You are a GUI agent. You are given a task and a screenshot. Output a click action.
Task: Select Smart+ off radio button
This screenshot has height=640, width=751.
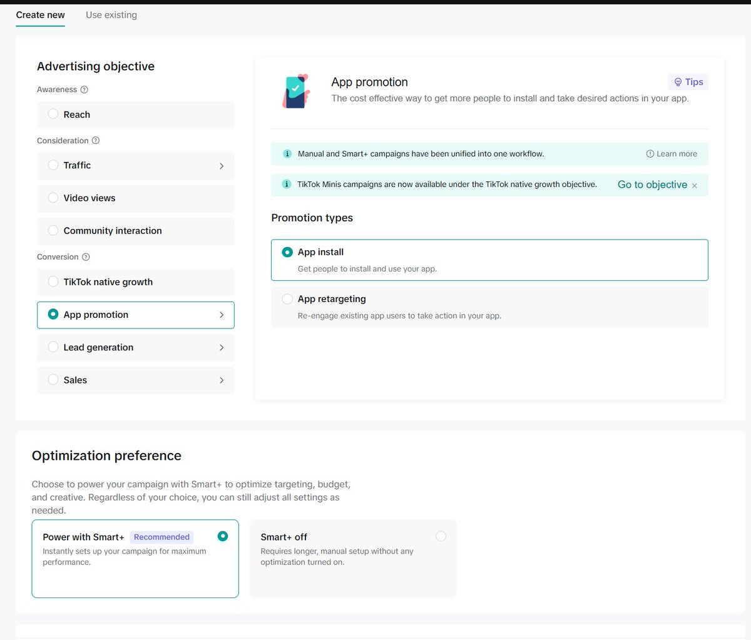click(x=441, y=536)
